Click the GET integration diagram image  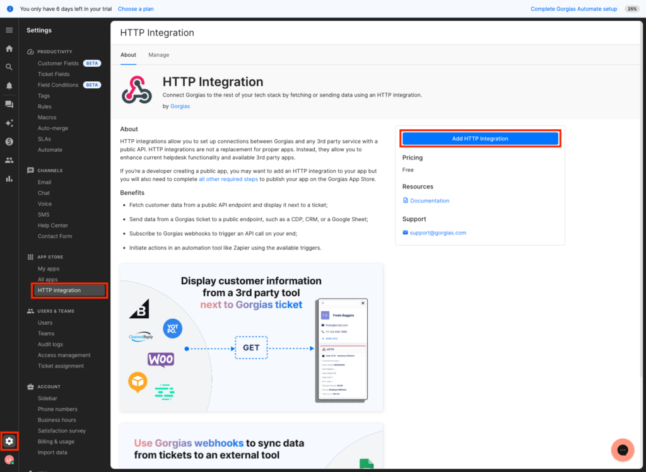pyautogui.click(x=251, y=337)
